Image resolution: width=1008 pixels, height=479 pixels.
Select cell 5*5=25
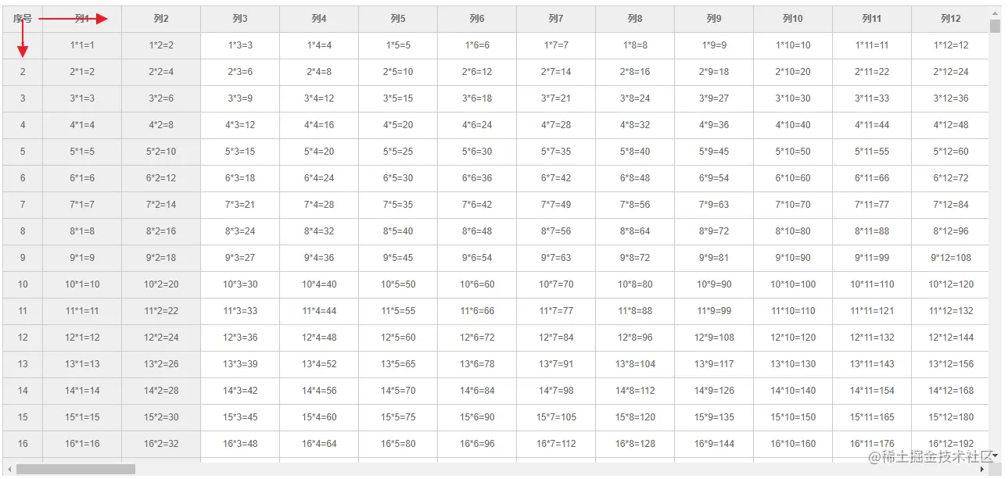(398, 152)
